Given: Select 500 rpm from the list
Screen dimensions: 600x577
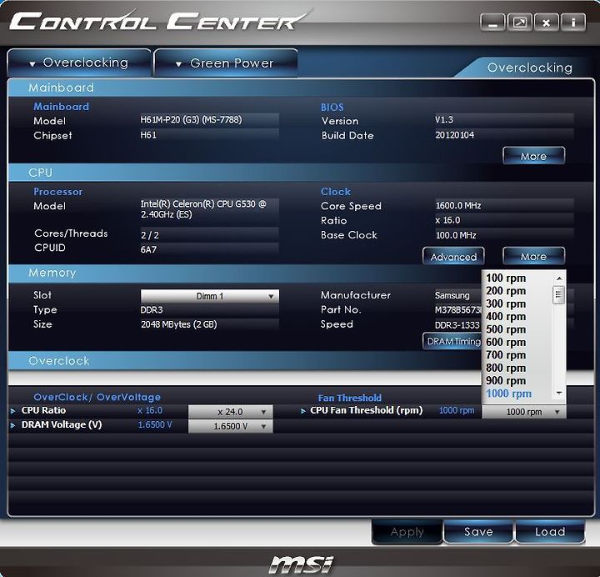Looking at the screenshot, I should click(506, 329).
